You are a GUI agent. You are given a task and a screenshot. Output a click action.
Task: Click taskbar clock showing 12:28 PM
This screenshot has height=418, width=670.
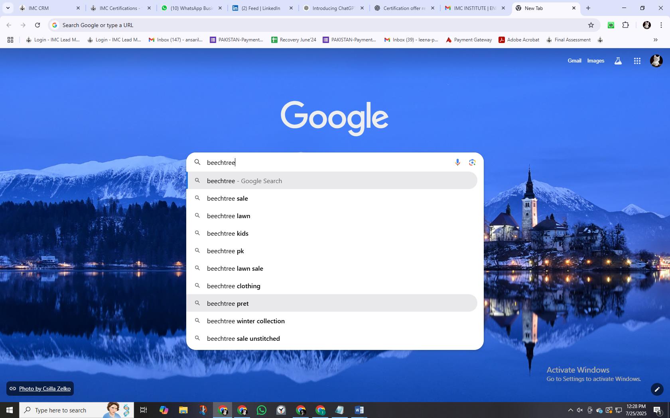(x=636, y=410)
